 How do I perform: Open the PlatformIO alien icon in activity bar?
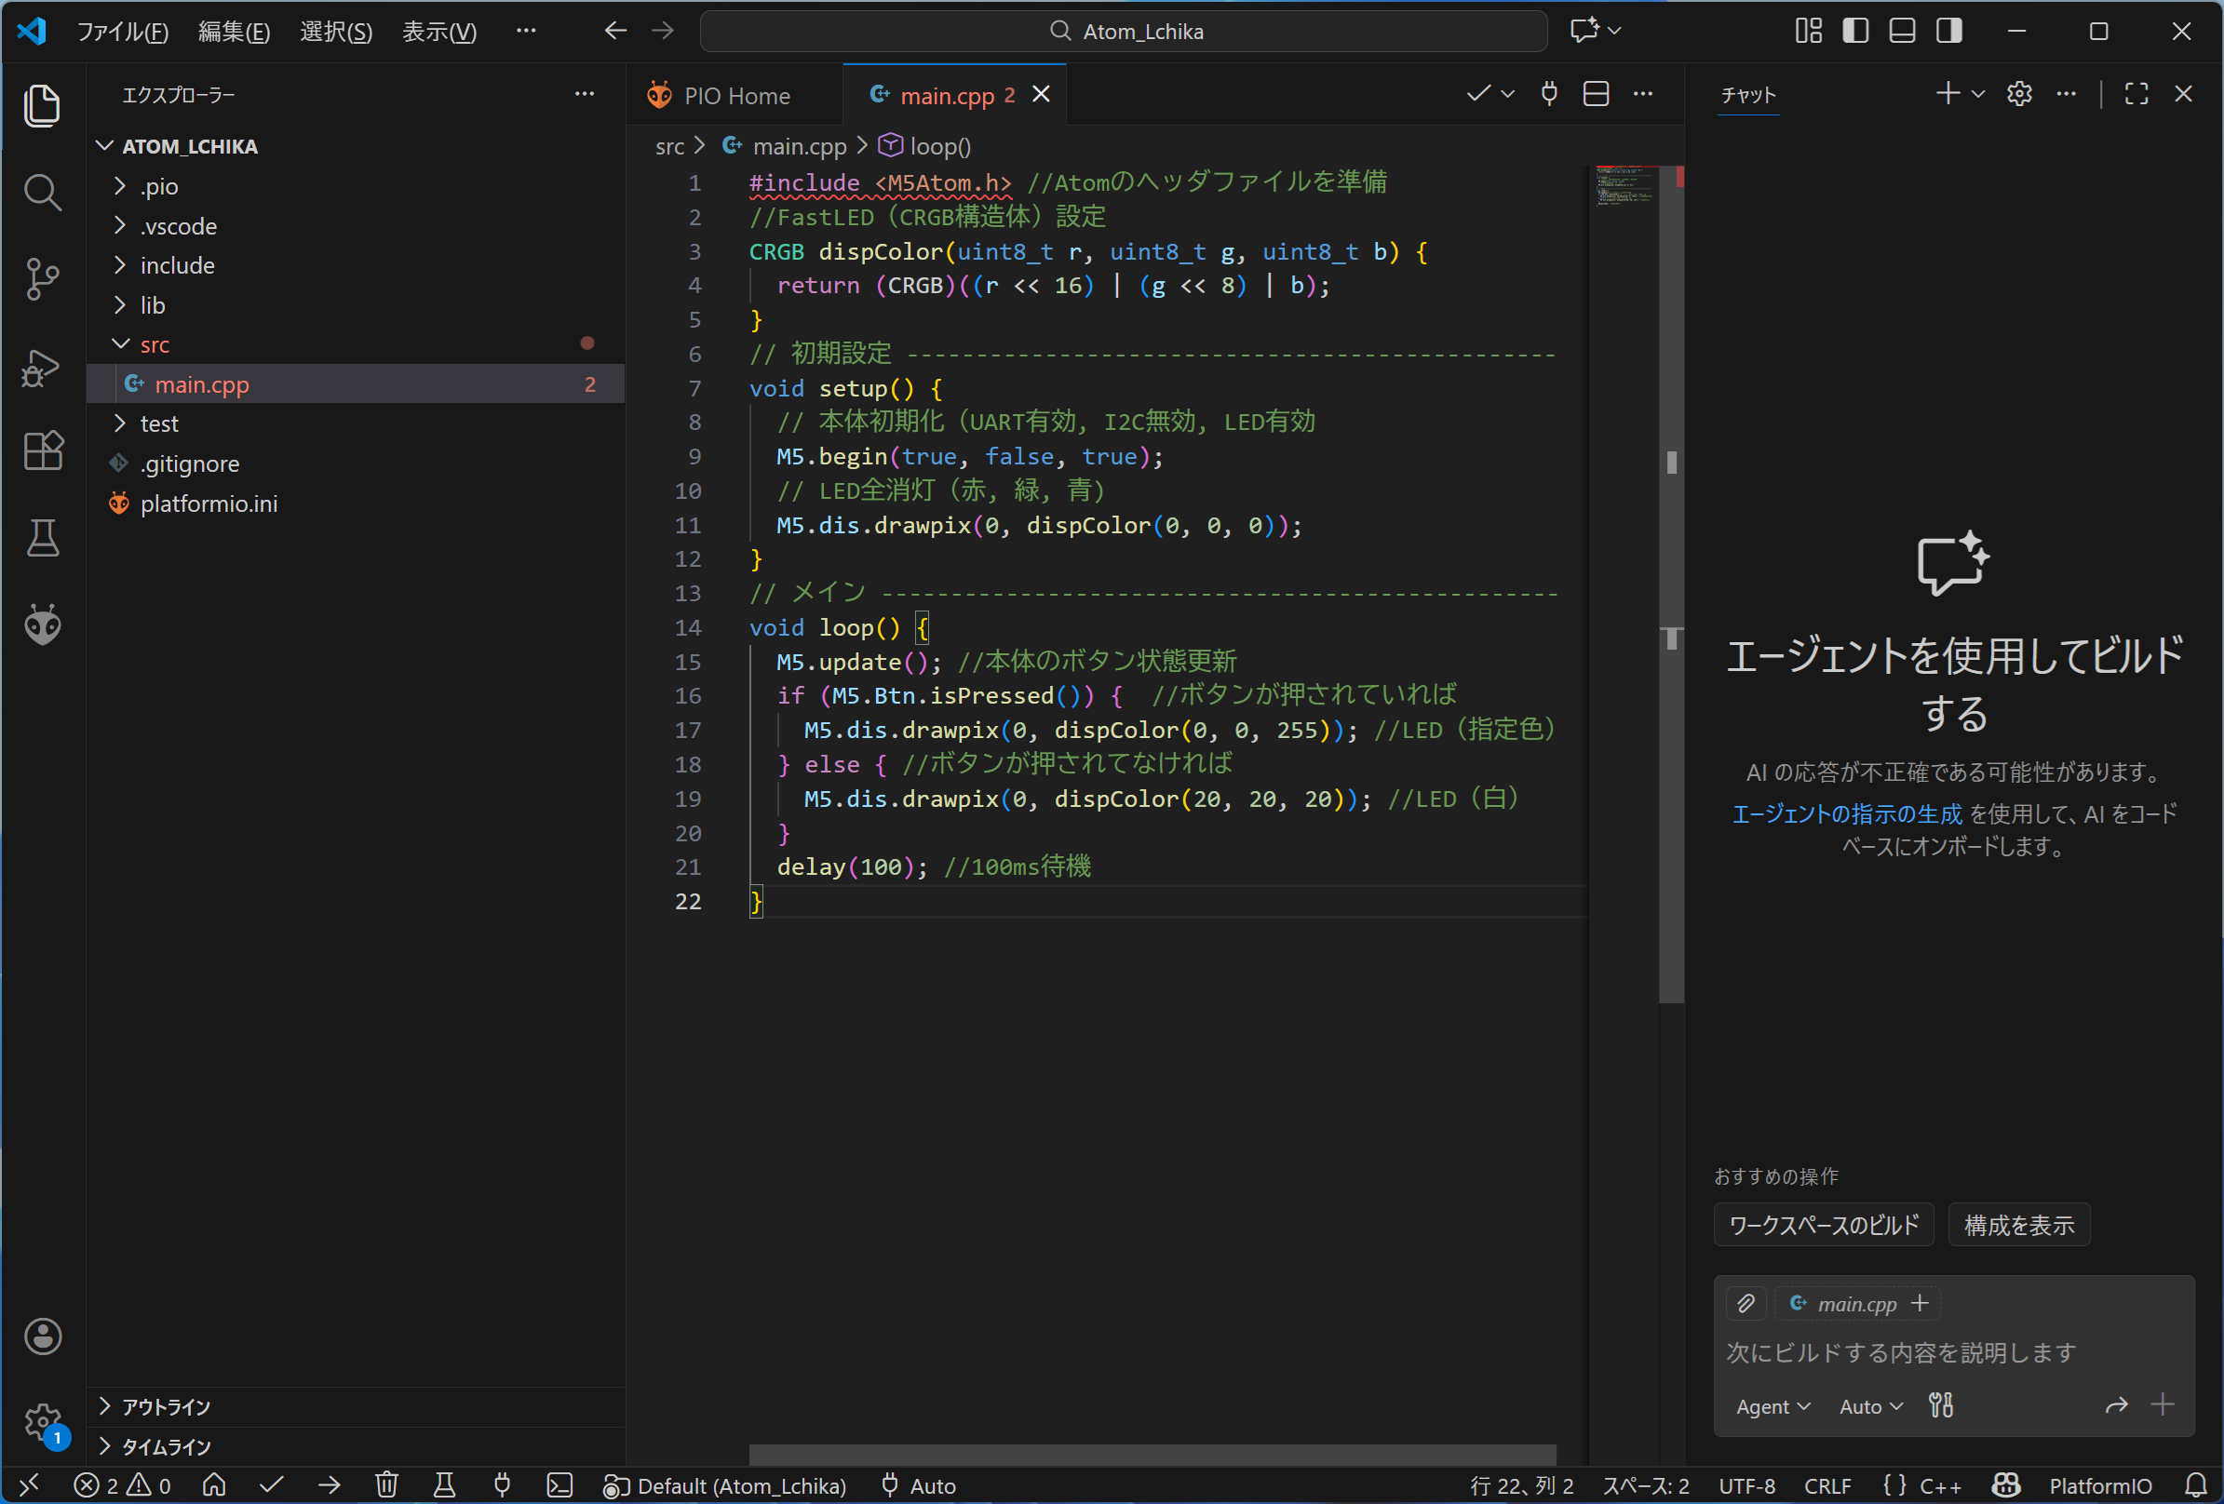point(42,625)
